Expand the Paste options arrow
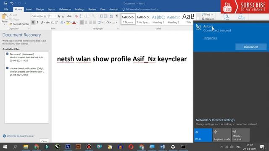 pos(5,25)
